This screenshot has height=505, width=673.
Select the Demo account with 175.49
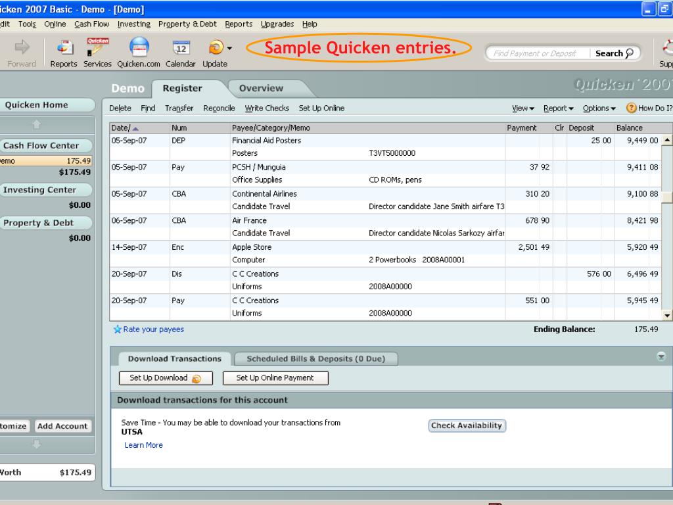tap(45, 161)
